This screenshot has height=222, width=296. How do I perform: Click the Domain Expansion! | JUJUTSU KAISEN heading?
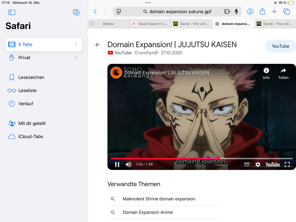[172, 44]
